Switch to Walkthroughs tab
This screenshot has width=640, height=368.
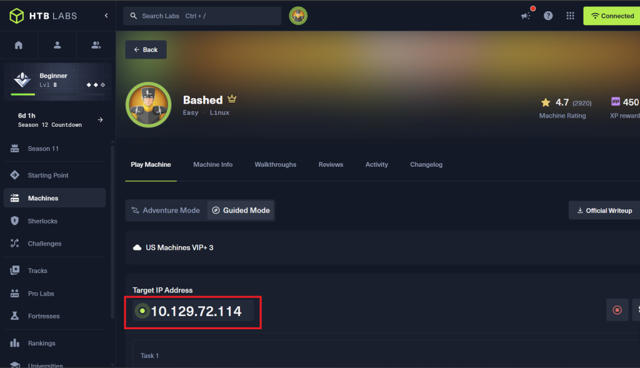coord(276,164)
